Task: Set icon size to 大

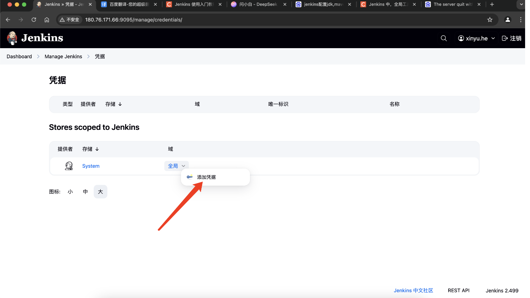Action: [x=100, y=192]
